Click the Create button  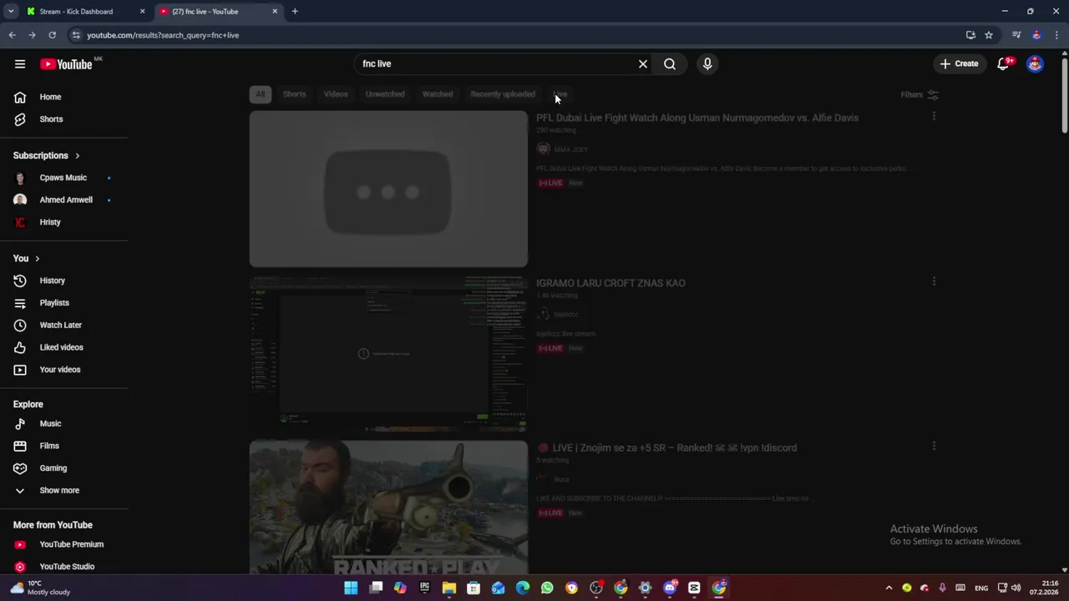959,64
